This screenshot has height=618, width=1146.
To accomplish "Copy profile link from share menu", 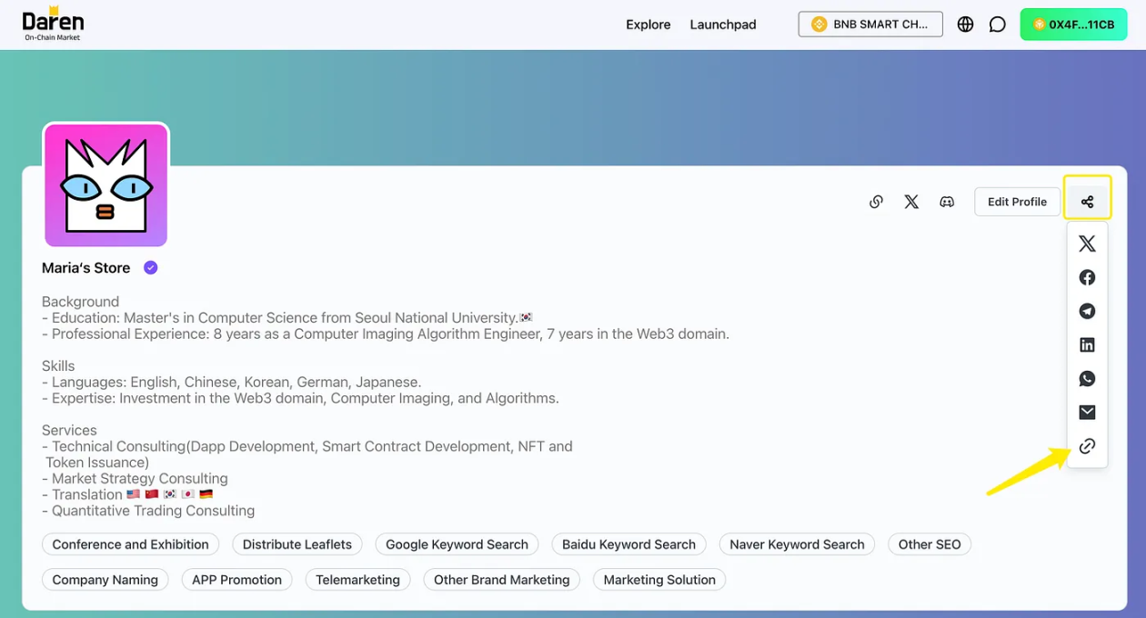I will 1087,446.
